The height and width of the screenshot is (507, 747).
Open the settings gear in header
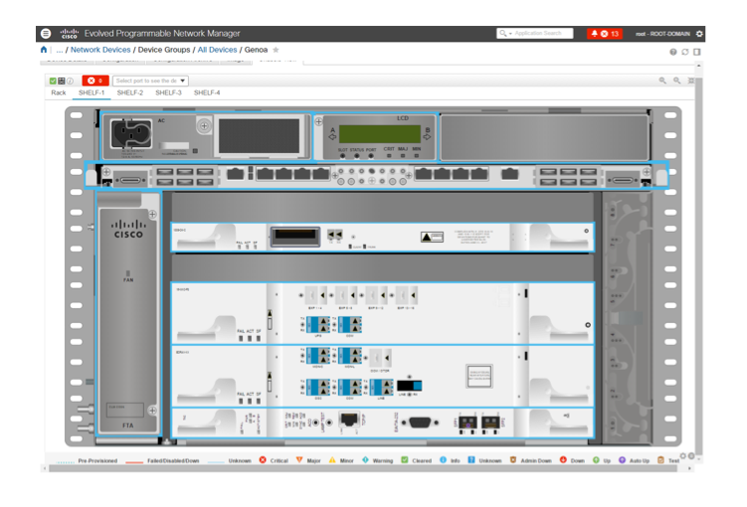pyautogui.click(x=699, y=34)
